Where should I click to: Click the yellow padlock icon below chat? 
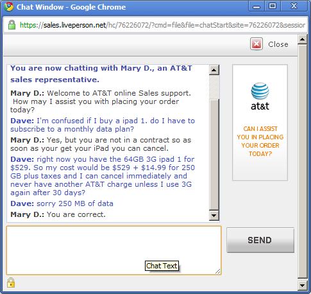pyautogui.click(x=11, y=282)
